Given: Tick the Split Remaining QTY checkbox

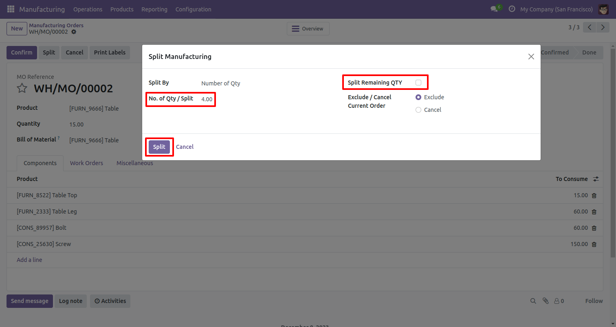Looking at the screenshot, I should click(418, 83).
